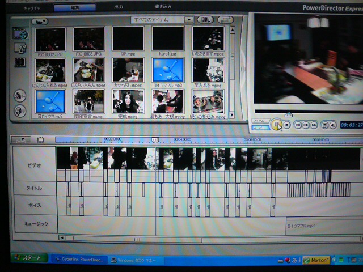The height and width of the screenshot is (272, 363).
Task: Select the タイトル track header
Action: (x=34, y=188)
